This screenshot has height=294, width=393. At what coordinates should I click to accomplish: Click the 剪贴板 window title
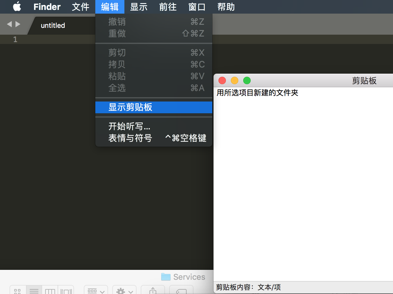[364, 81]
